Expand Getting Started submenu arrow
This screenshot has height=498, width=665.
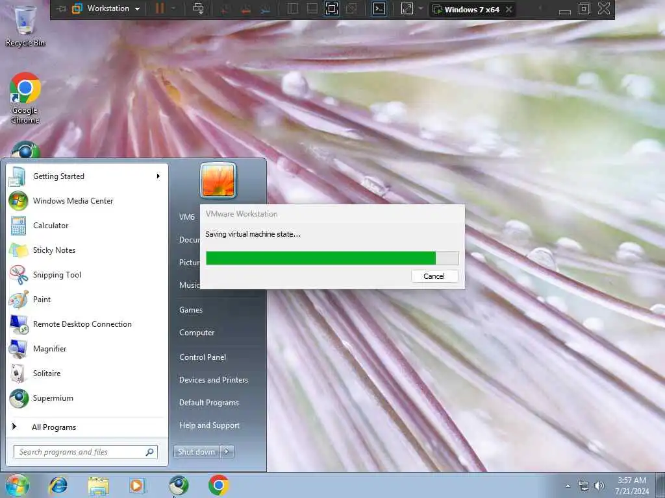point(158,176)
